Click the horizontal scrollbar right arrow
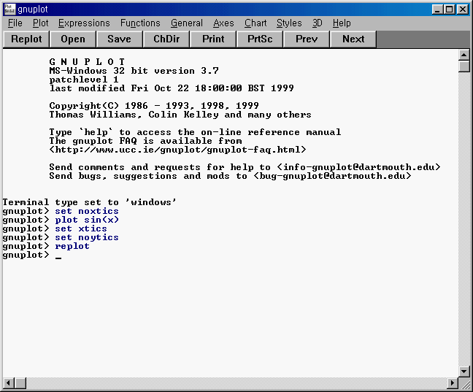This screenshot has width=473, height=392. pyautogui.click(x=452, y=383)
